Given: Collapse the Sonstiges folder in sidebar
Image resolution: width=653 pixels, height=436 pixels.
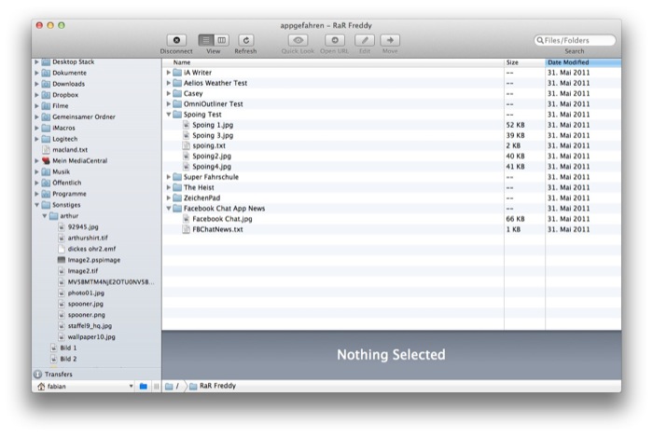Looking at the screenshot, I should (x=37, y=204).
